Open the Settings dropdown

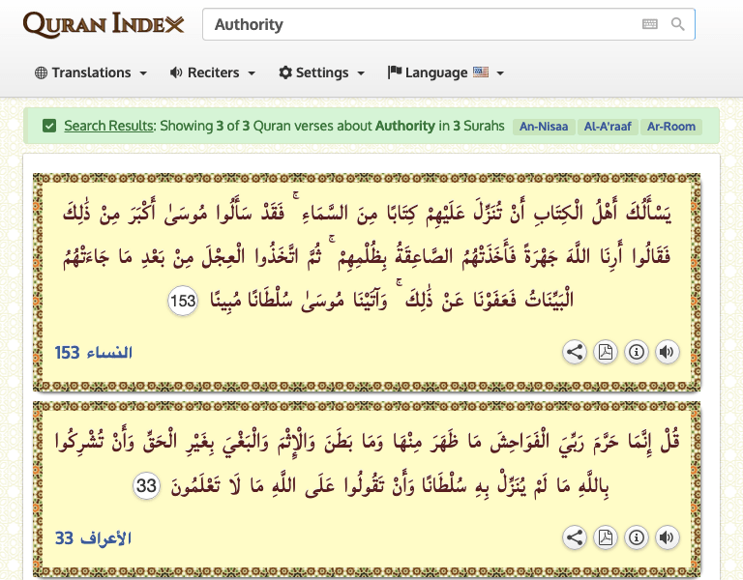point(322,72)
